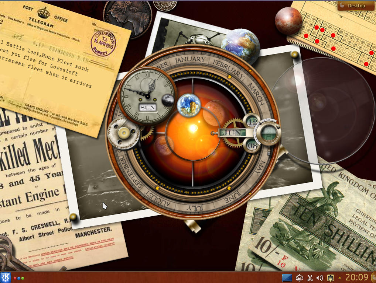The width and height of the screenshot is (376, 283).
Task: Click the speaker volume tray icon
Action: pos(319,278)
